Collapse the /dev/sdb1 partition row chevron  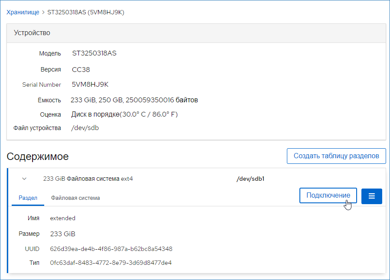pos(24,179)
